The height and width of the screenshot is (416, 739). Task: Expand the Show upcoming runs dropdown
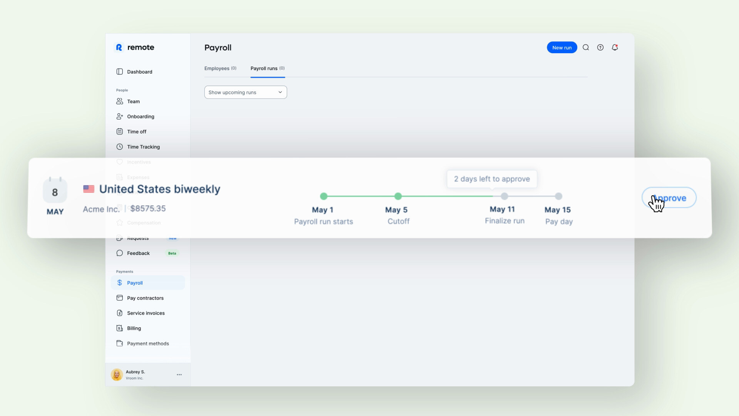pos(246,92)
